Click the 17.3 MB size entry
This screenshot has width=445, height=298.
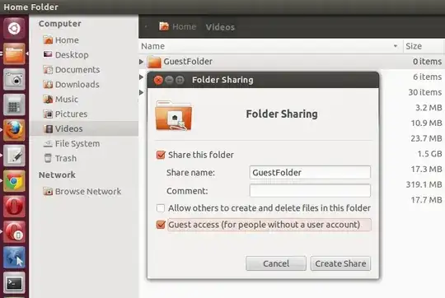(426, 170)
